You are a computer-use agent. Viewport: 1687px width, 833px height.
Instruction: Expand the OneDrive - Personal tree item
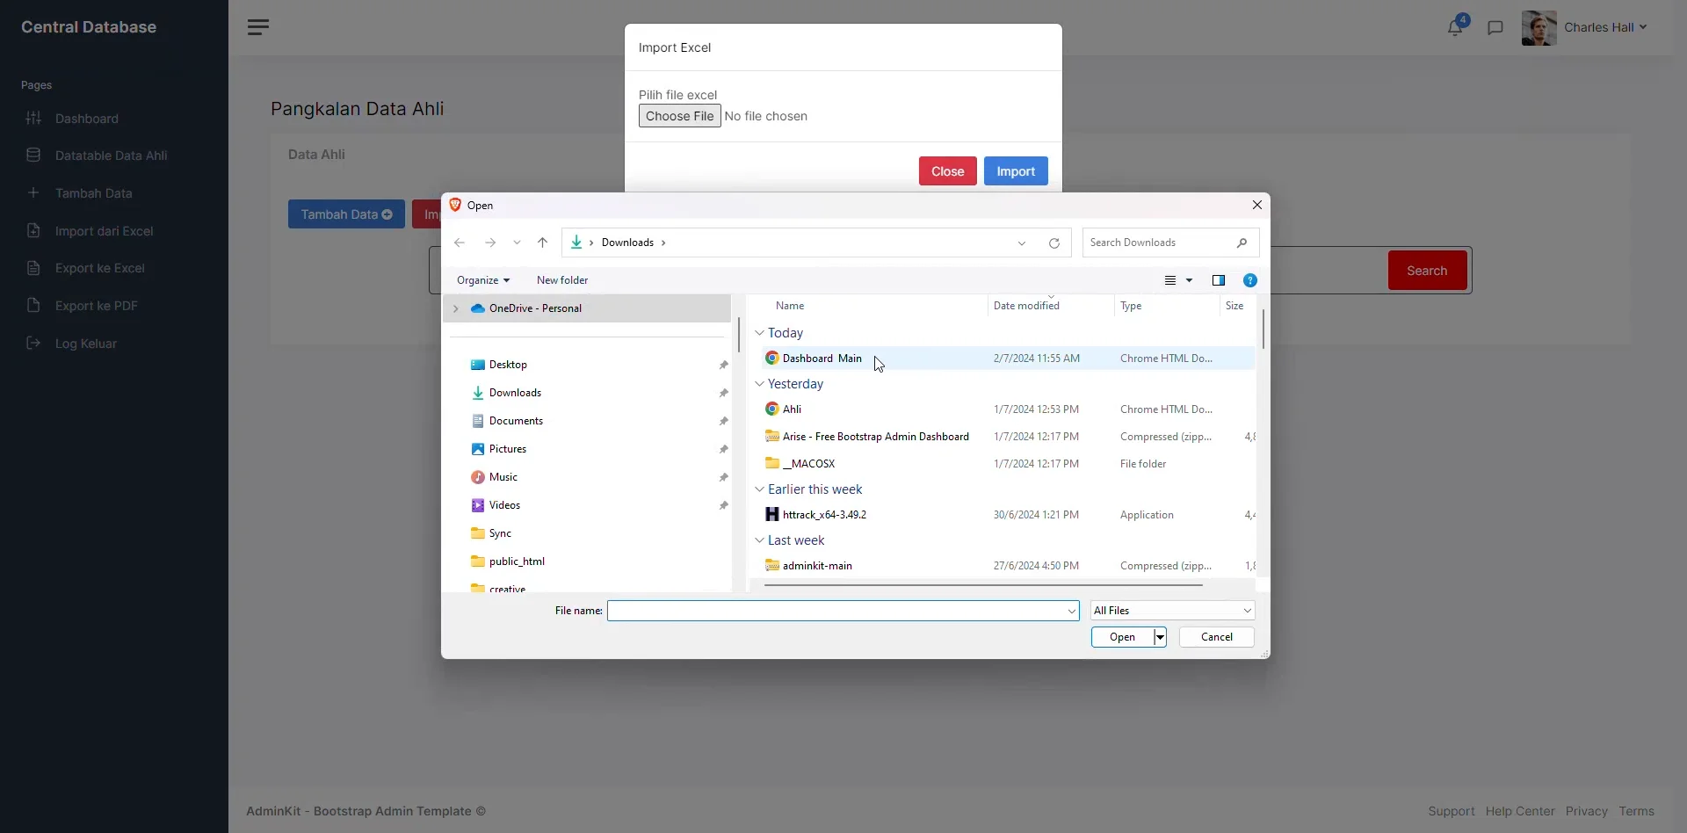coord(456,308)
